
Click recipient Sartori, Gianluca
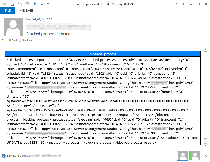pos(22,40)
